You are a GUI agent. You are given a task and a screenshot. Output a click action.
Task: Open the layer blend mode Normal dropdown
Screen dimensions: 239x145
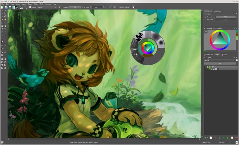coord(219,60)
